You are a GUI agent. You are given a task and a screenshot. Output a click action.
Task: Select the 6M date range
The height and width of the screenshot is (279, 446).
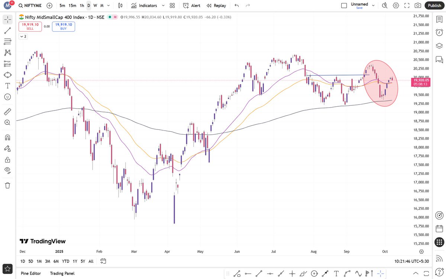pyautogui.click(x=56, y=262)
